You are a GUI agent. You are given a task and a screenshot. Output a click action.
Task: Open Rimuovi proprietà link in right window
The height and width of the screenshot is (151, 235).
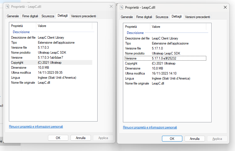click(150, 128)
